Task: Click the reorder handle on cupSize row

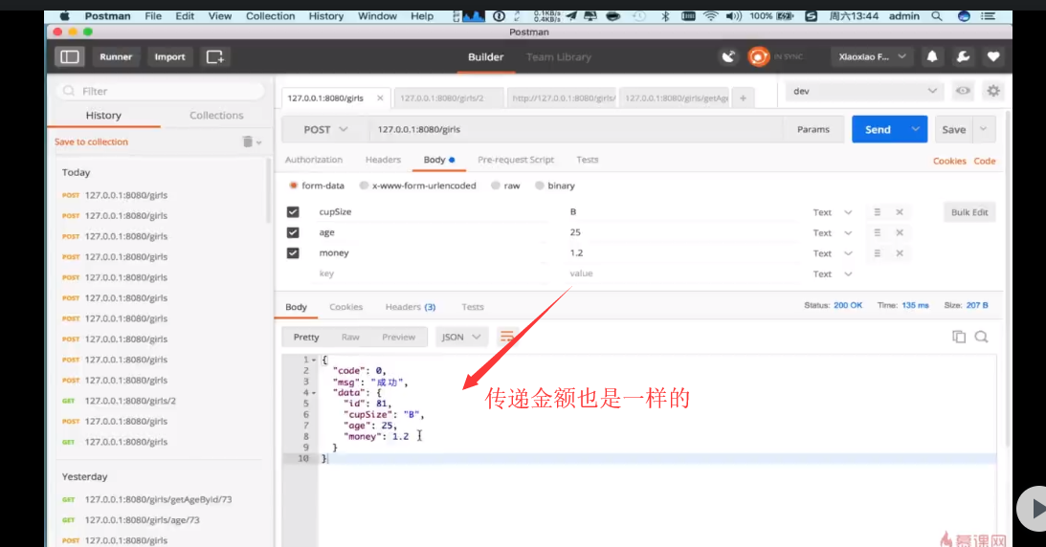Action: [x=878, y=212]
